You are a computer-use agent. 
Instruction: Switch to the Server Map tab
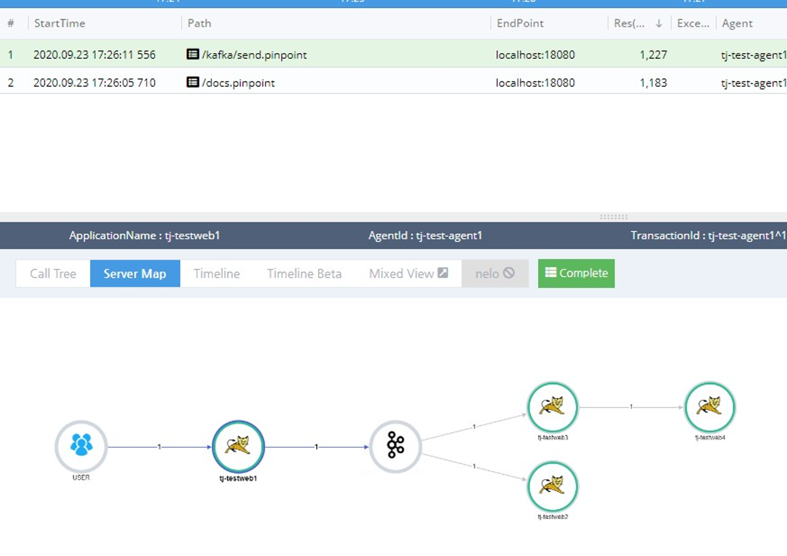pyautogui.click(x=135, y=274)
